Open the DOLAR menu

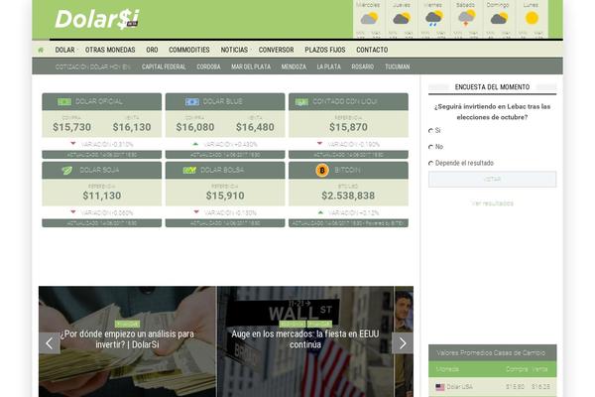coord(64,50)
